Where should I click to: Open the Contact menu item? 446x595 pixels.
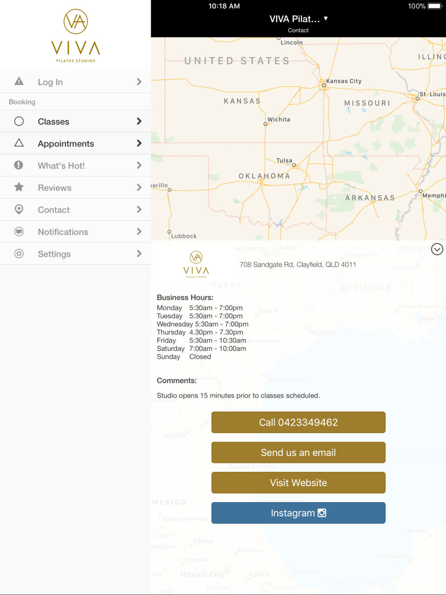(75, 210)
